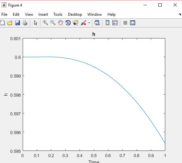The image size is (182, 163).
Task: Show plot tools and dock figure
Action: (133, 23)
